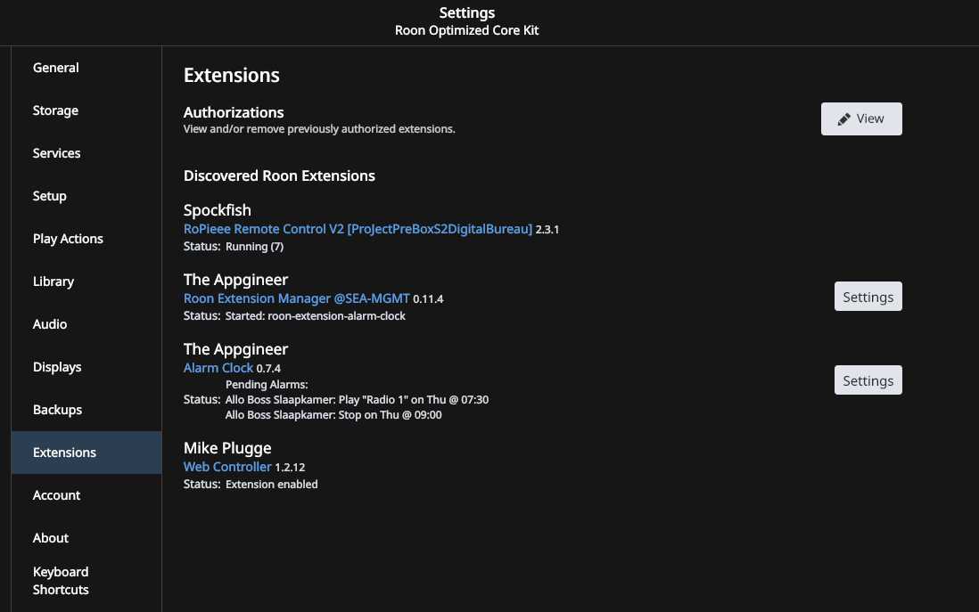
Task: Click the Discovered Roon Extensions heading
Action: [x=279, y=175]
